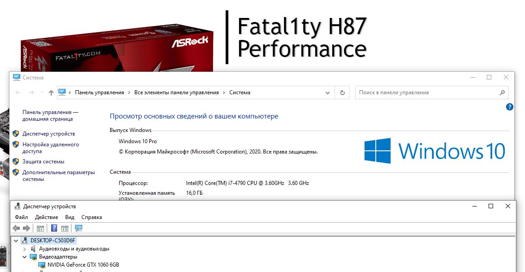The height and width of the screenshot is (272, 525).
Task: Select NVIDIA GeForce GTX 1060 6GB device
Action: 83,265
